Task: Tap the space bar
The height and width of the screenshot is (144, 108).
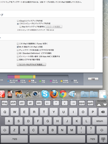Action: click(x=57, y=139)
